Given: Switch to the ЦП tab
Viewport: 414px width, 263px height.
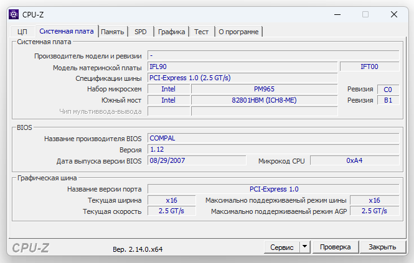Looking at the screenshot, I should [x=22, y=32].
